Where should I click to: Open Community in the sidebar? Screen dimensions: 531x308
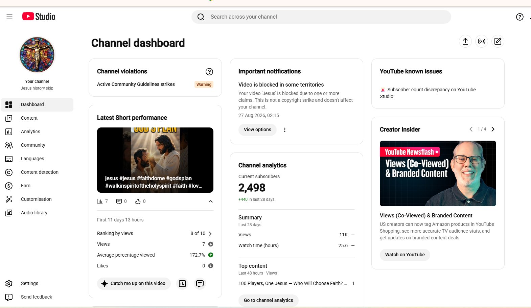[37, 145]
